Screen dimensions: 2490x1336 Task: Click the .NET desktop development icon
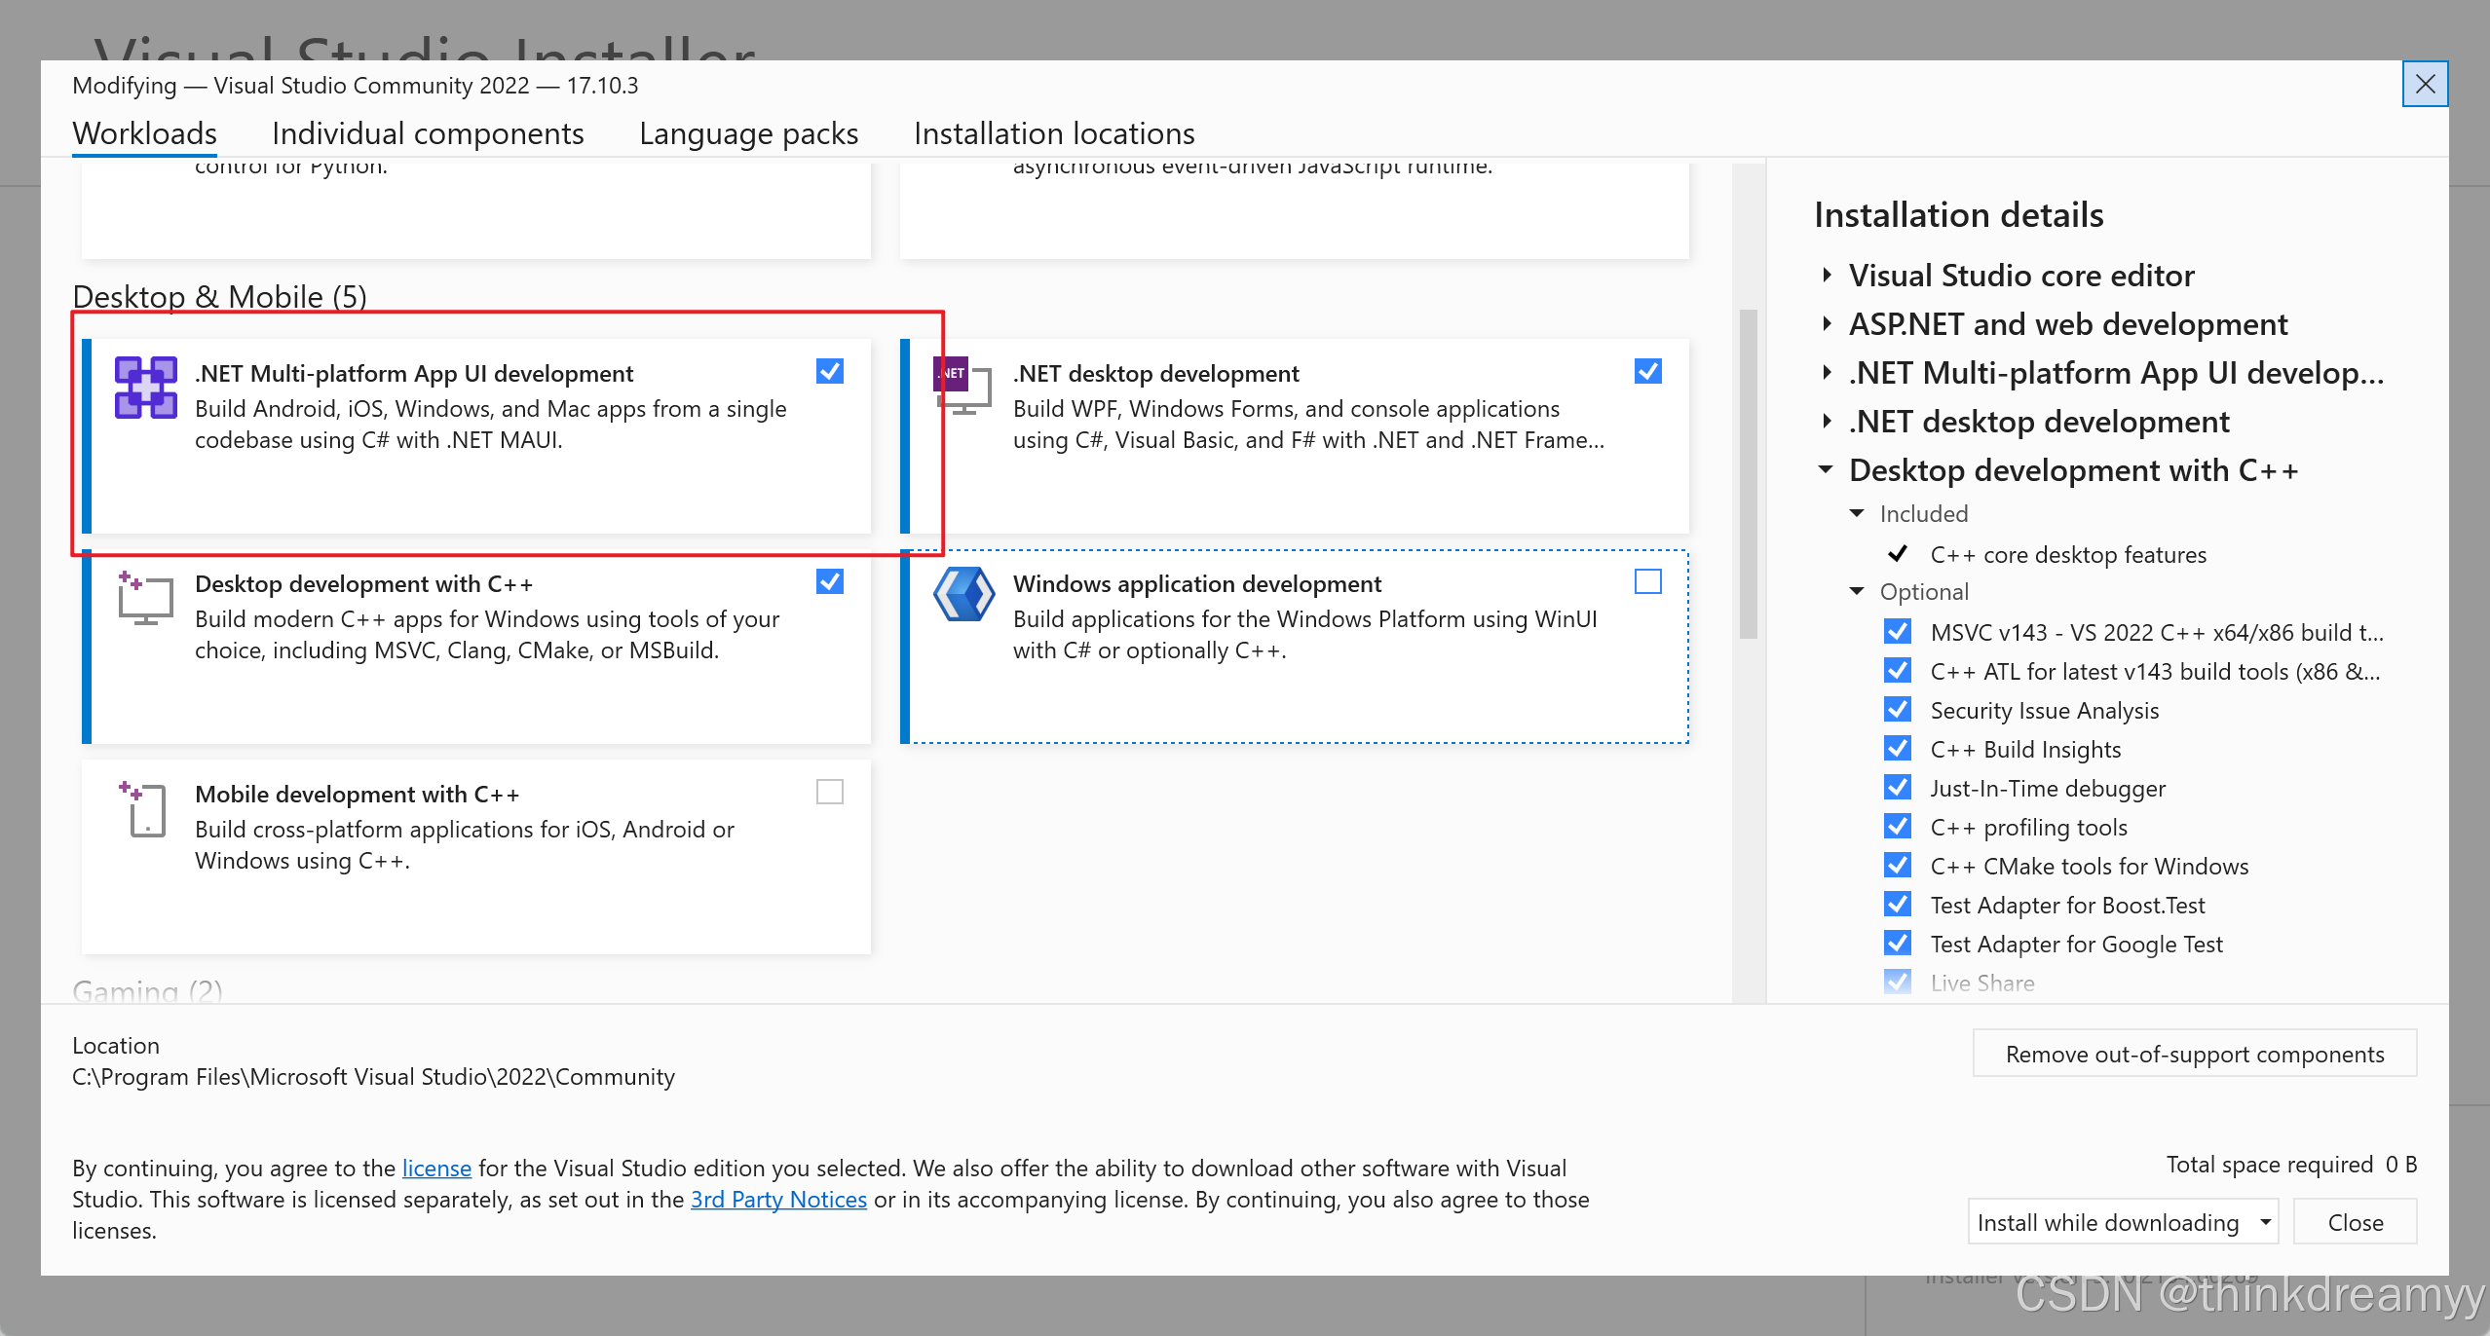click(962, 386)
